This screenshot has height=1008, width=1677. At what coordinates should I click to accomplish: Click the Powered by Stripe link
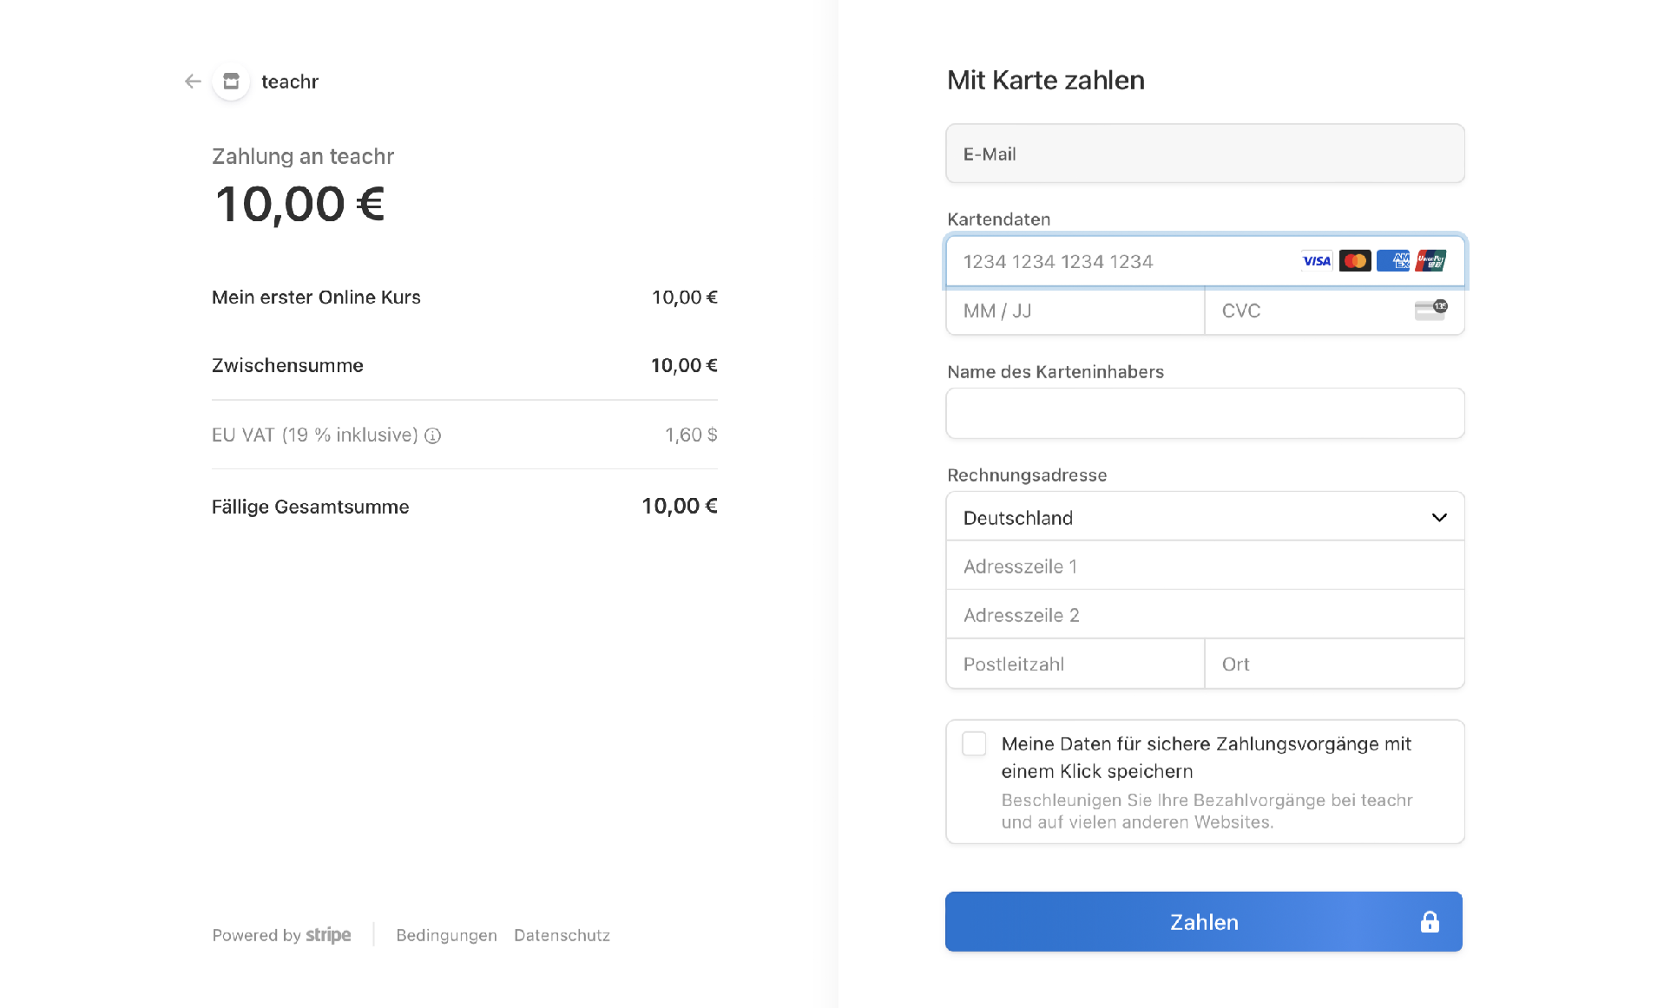pyautogui.click(x=281, y=935)
